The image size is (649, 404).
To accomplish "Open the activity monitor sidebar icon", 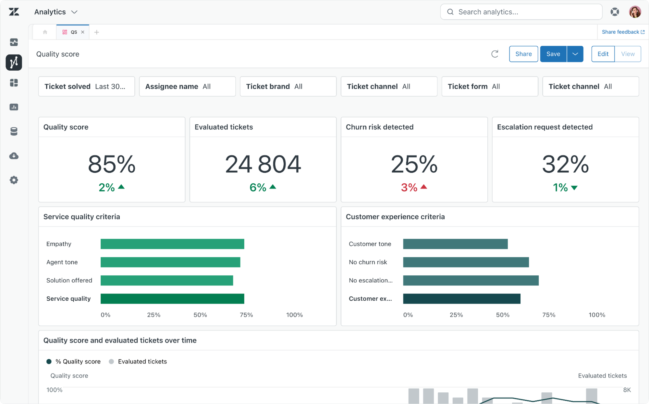I will (14, 42).
